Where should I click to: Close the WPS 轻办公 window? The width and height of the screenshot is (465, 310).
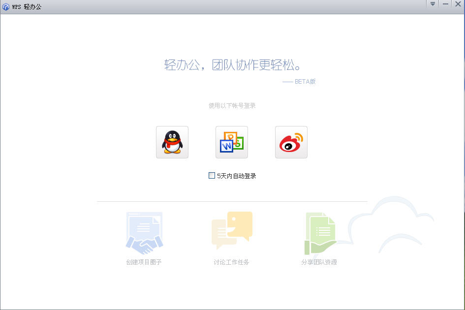458,4
